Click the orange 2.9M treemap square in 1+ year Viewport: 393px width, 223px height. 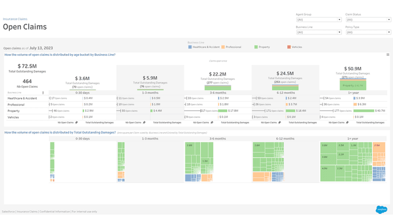(x=379, y=147)
